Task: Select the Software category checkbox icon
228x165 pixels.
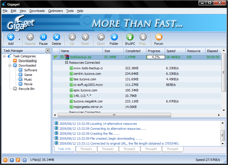Action: 20,70
